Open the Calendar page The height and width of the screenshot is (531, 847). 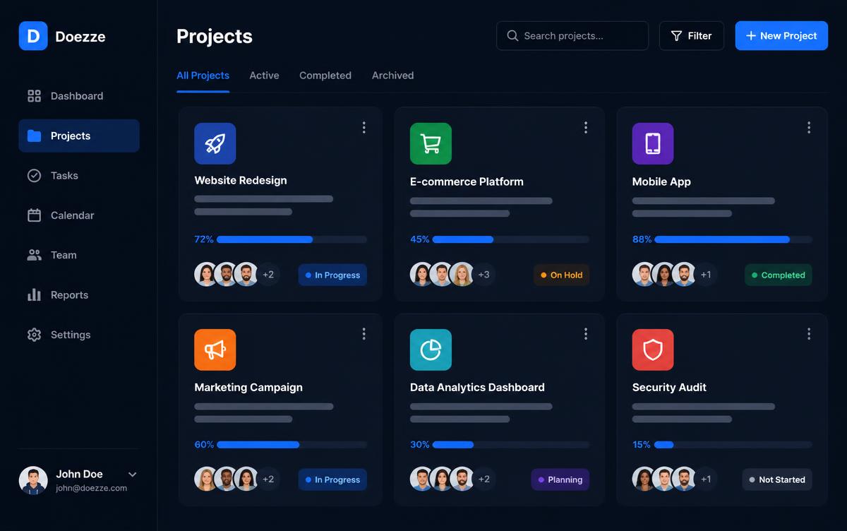coord(79,215)
